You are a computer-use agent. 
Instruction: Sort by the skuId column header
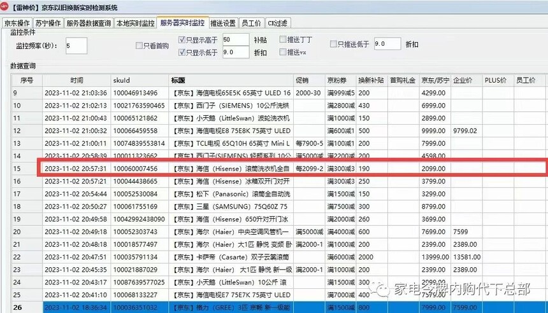140,80
